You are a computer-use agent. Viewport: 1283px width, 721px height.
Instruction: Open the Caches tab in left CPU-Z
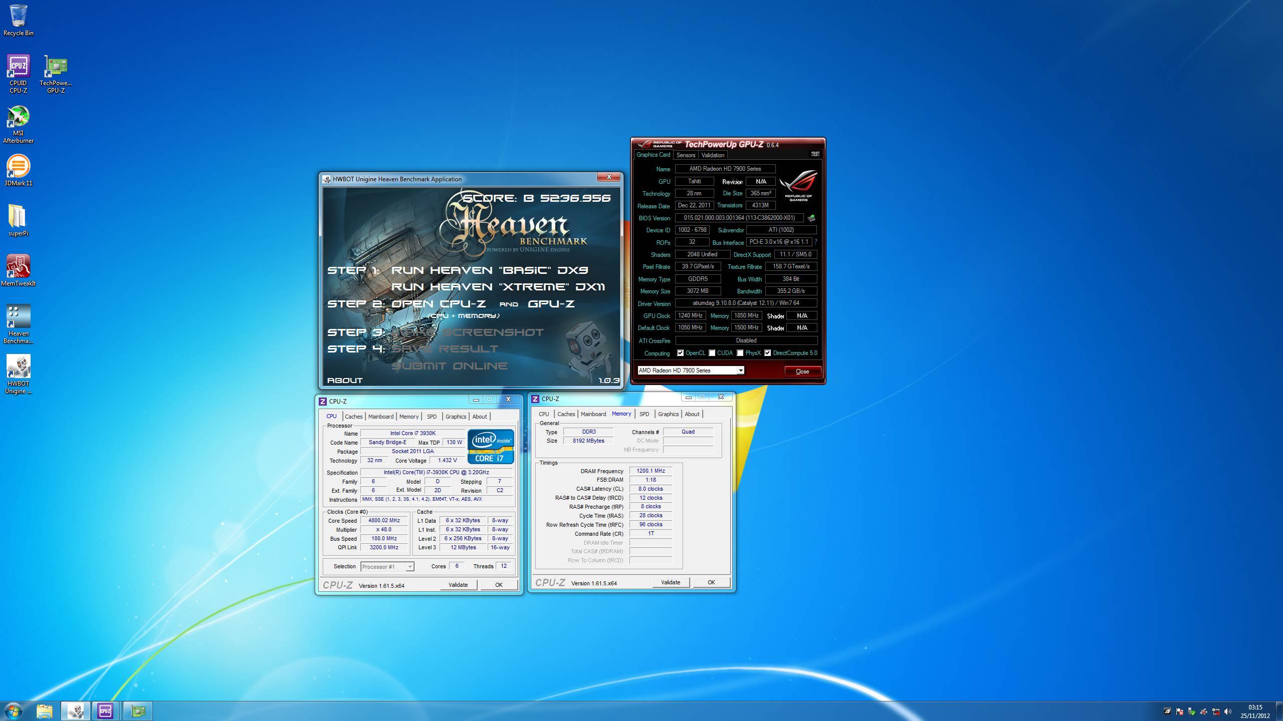tap(353, 417)
